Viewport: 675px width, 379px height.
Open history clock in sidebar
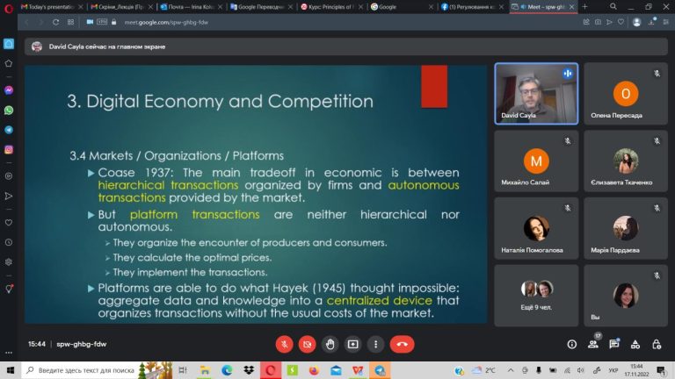(x=9, y=242)
